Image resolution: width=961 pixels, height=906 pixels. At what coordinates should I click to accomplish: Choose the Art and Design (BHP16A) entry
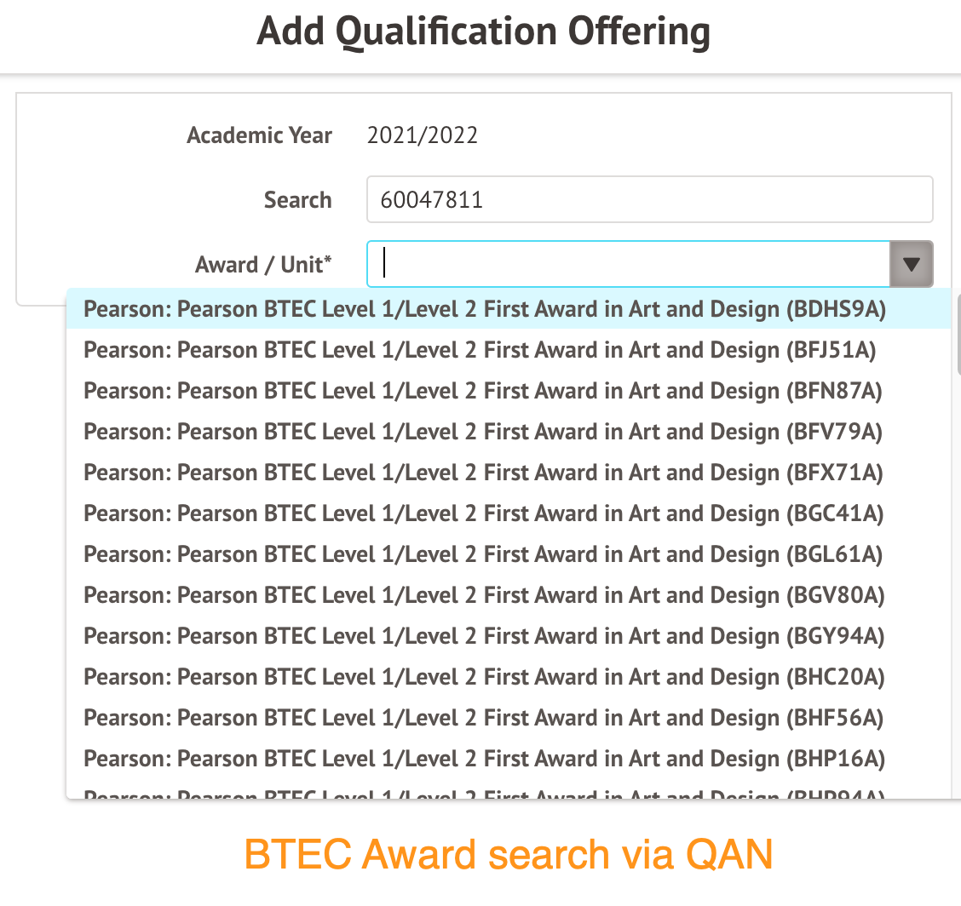coord(509,759)
